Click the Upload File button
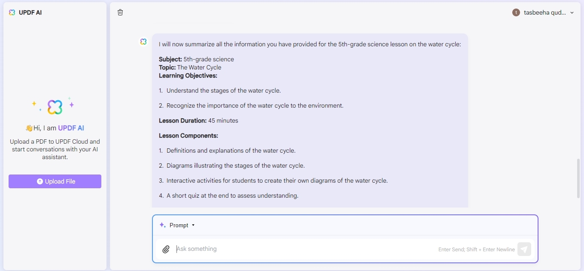 click(55, 181)
